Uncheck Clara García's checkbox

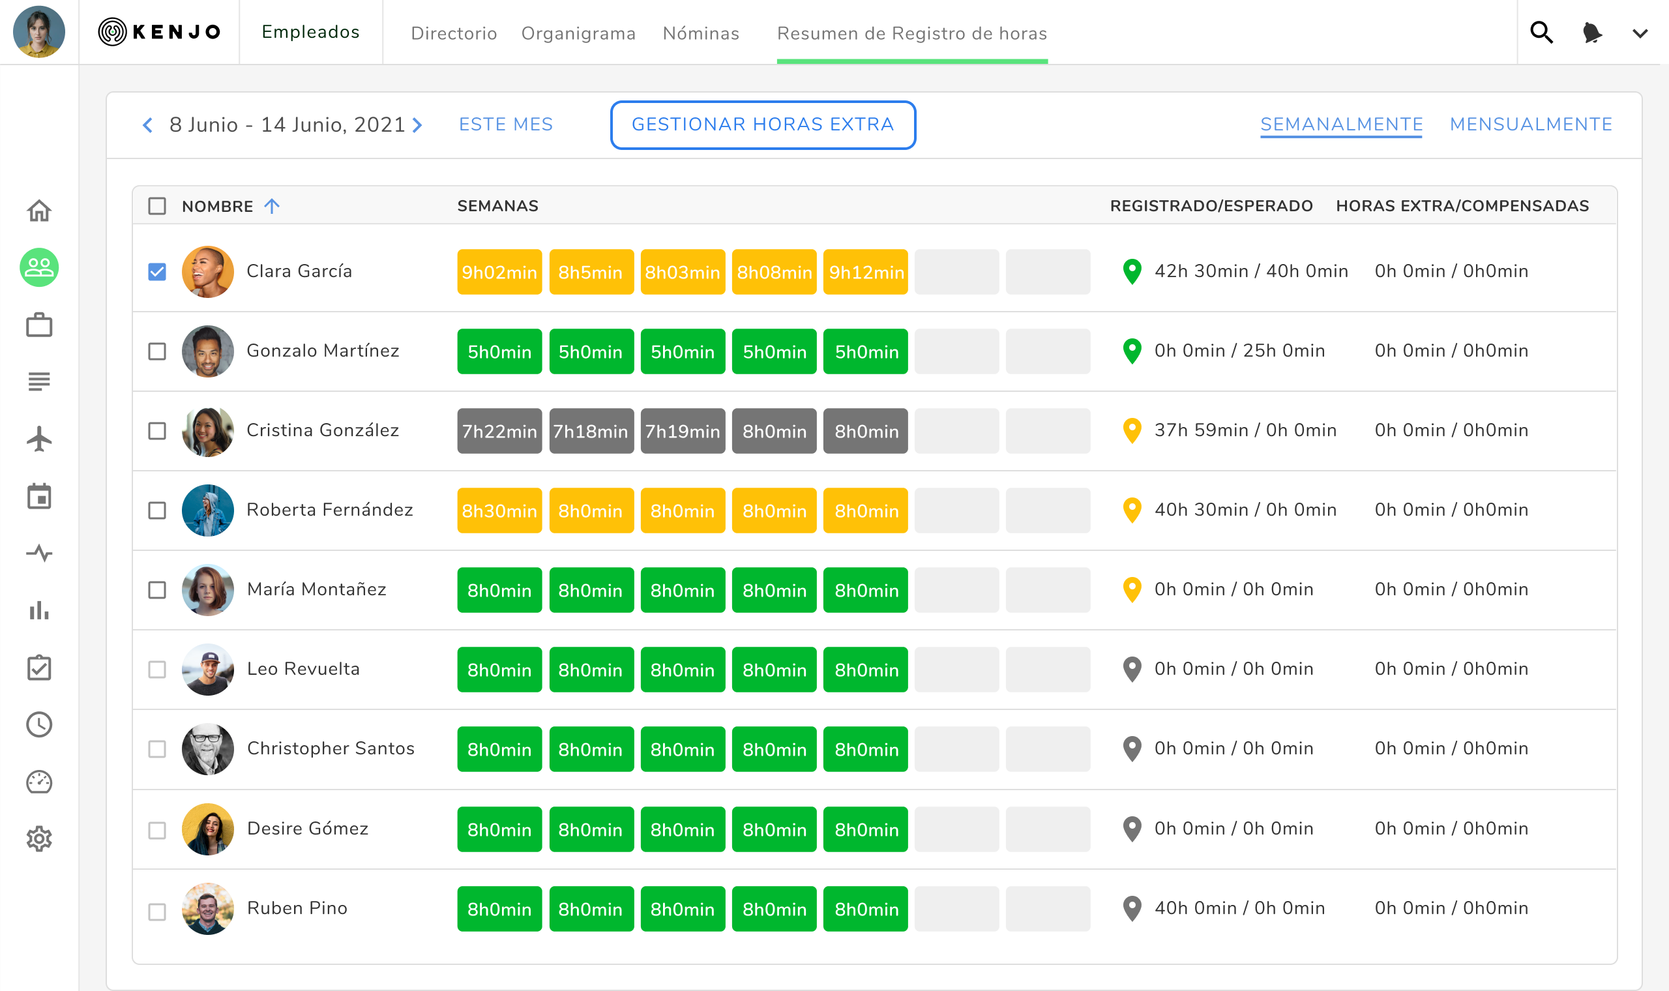[157, 272]
